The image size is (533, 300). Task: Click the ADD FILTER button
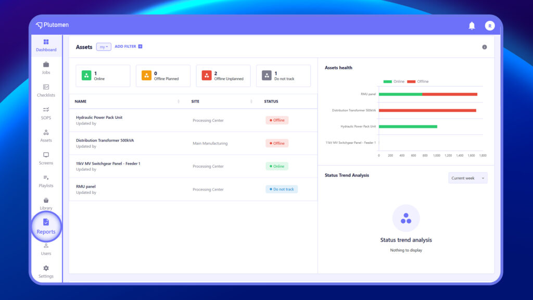pos(129,46)
